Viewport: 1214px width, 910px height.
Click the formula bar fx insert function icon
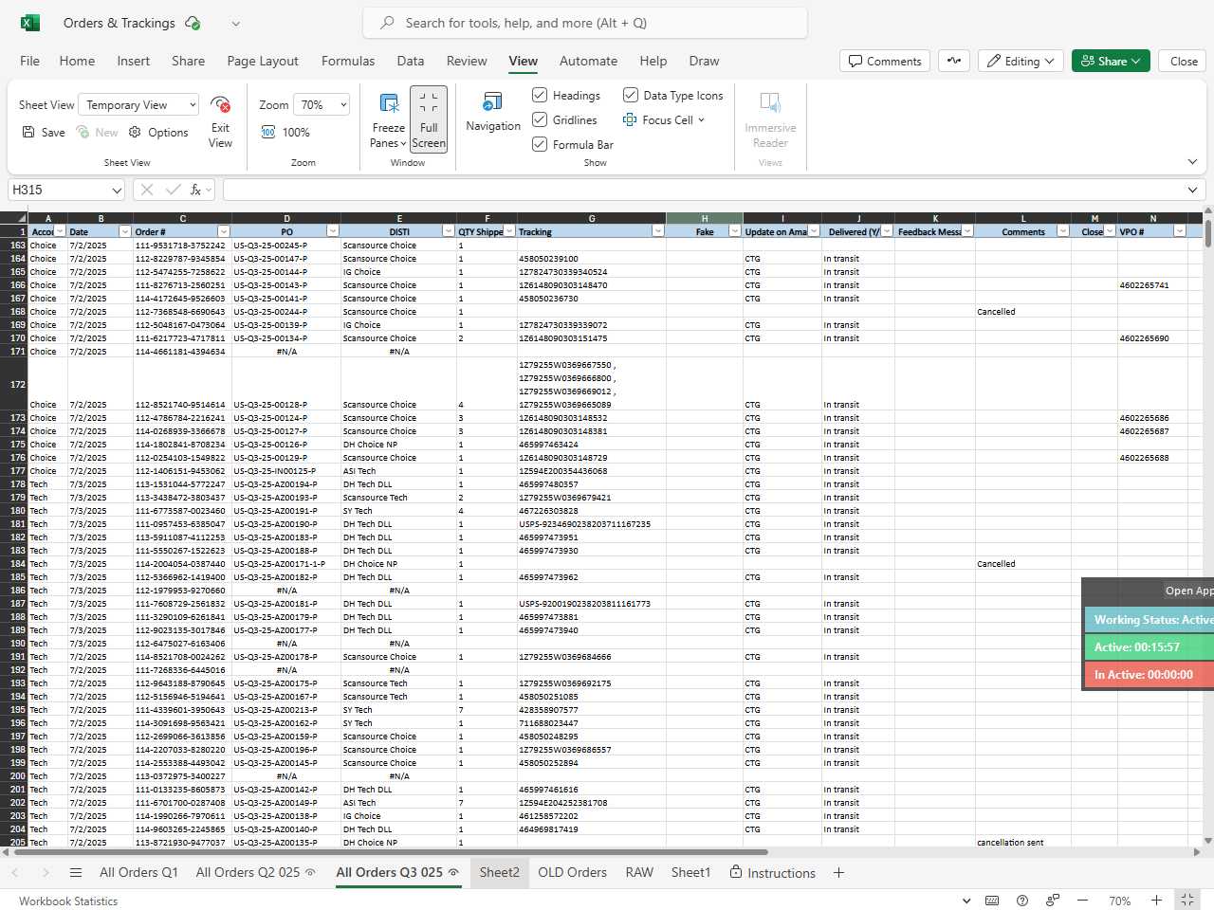[x=196, y=190]
